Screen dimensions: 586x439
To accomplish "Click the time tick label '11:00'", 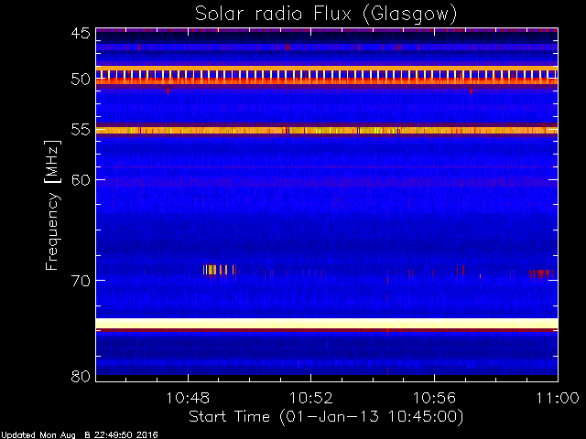I will point(558,398).
